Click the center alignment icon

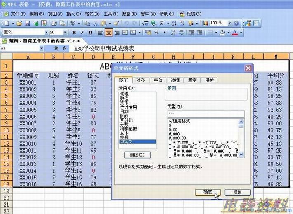point(109,32)
